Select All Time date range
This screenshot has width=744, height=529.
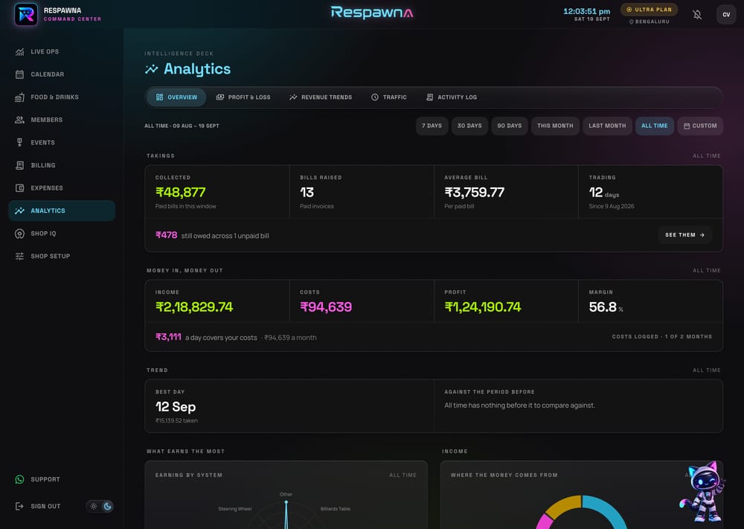pyautogui.click(x=654, y=126)
